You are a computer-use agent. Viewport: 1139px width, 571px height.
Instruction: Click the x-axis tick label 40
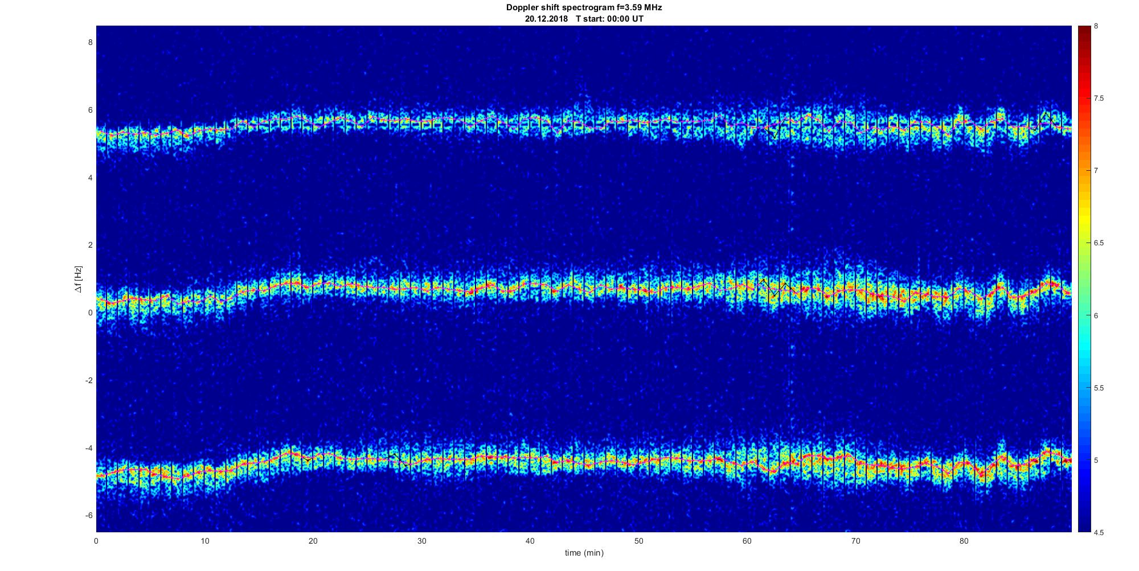[x=530, y=541]
